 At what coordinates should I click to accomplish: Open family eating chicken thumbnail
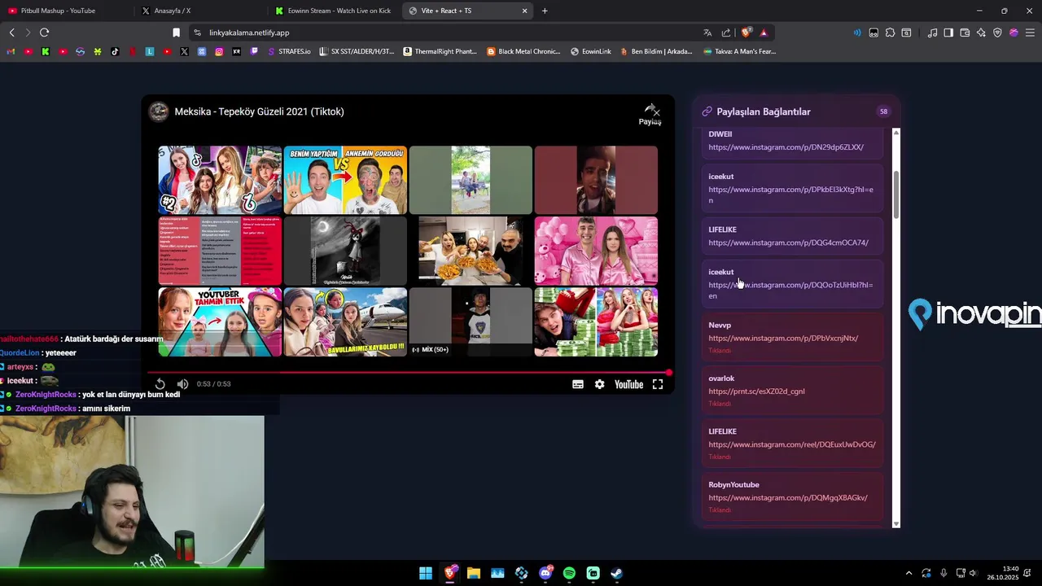[x=471, y=251]
